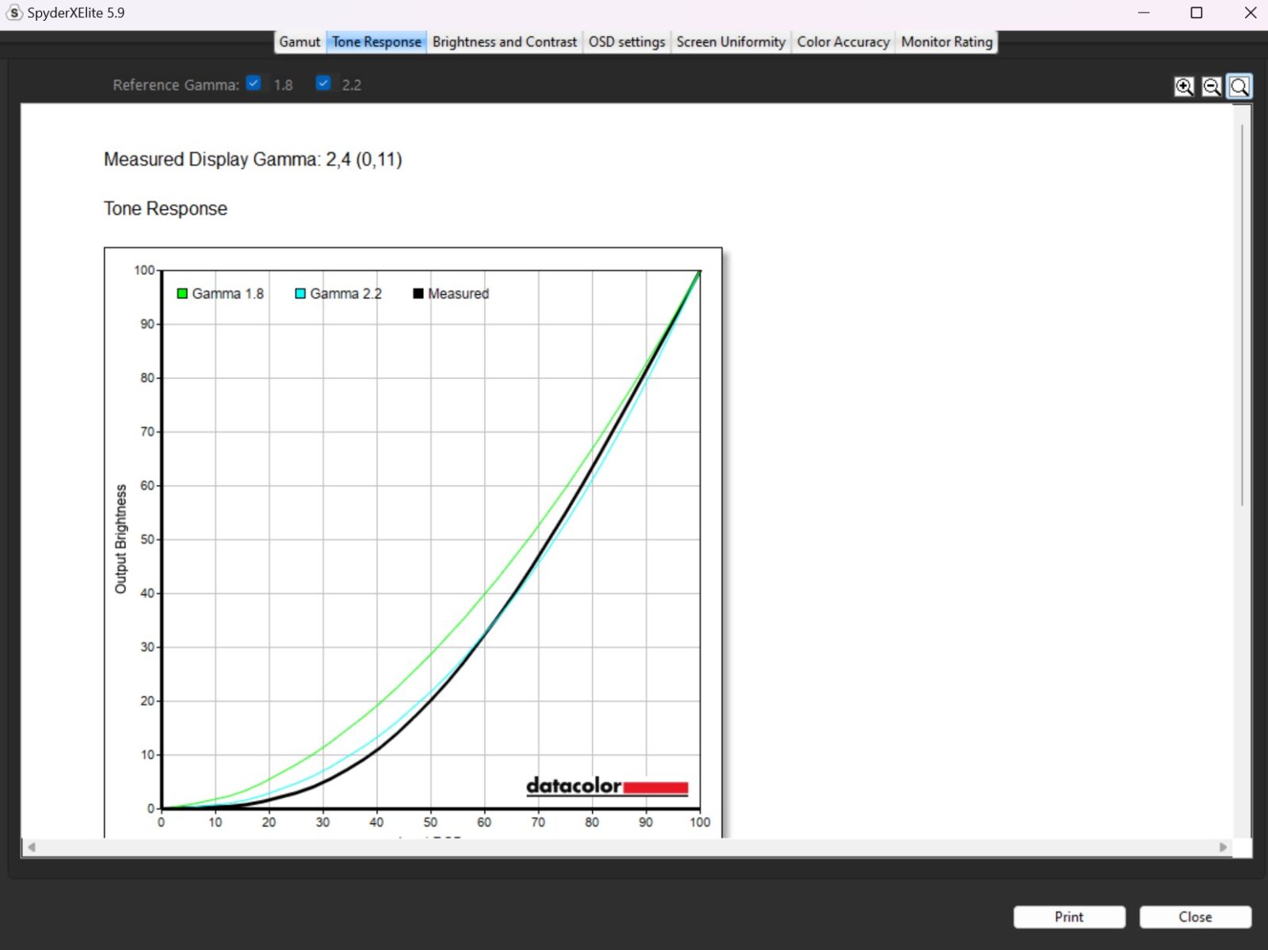Image resolution: width=1268 pixels, height=950 pixels.
Task: Click the green Gamma 1.8 legend swatch
Action: click(182, 294)
